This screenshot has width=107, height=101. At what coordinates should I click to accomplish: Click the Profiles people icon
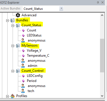tap(13, 96)
